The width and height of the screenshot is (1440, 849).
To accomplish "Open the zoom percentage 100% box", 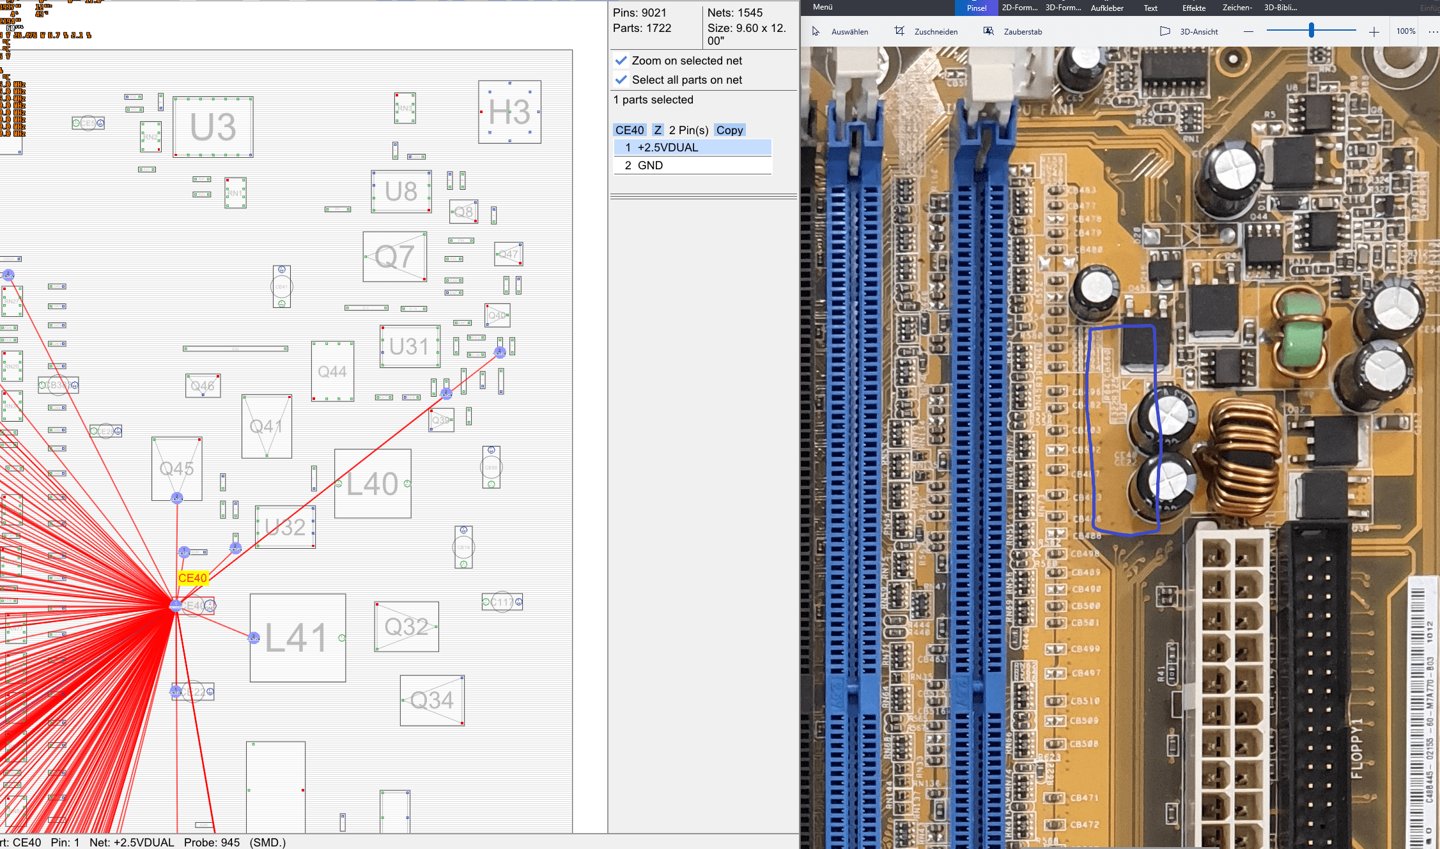I will pyautogui.click(x=1405, y=31).
